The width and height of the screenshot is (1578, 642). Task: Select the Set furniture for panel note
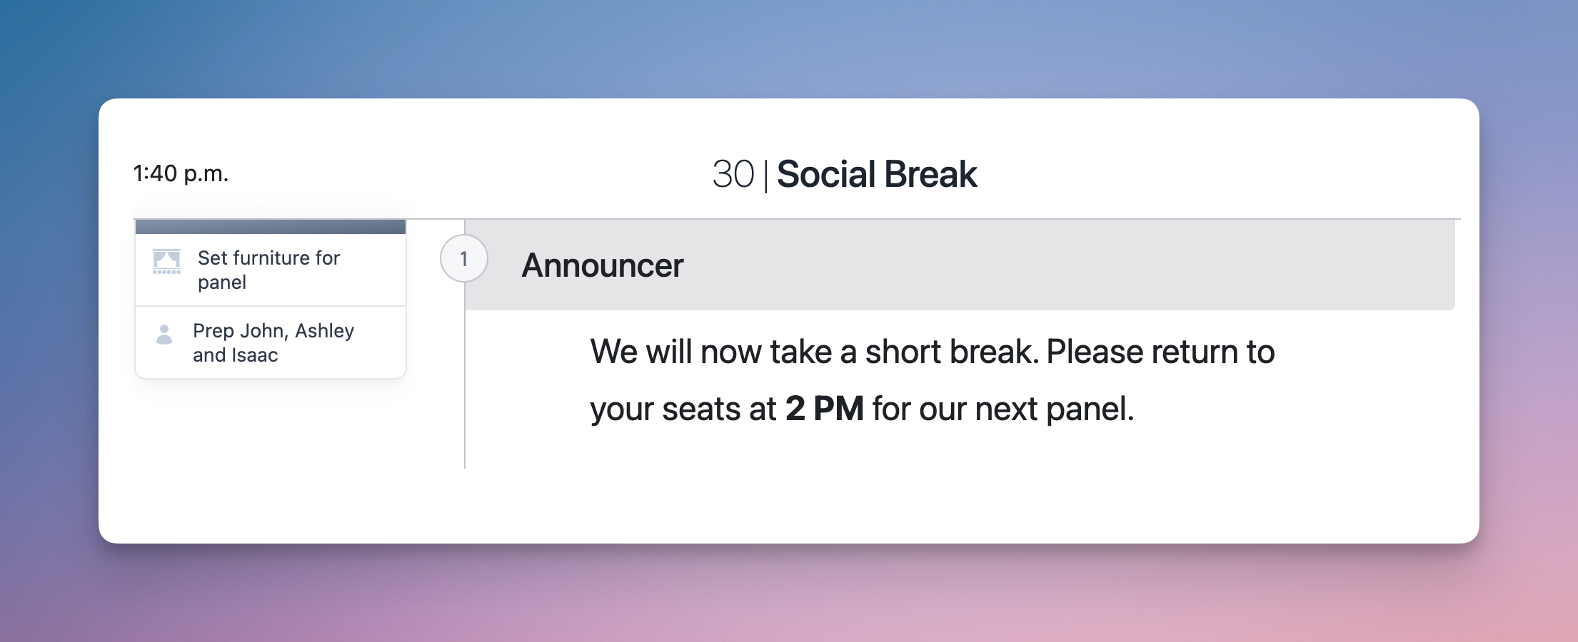coord(268,270)
